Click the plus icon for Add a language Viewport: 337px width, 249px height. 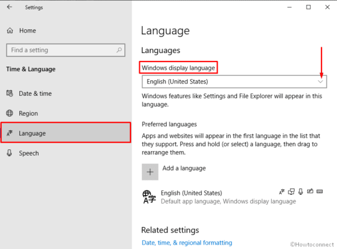(150, 172)
